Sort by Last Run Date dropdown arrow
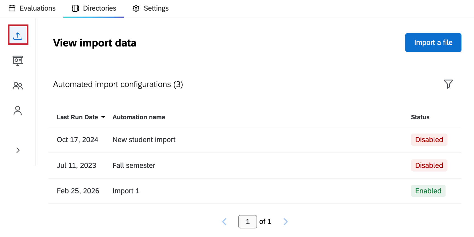This screenshot has height=237, width=474. [103, 117]
